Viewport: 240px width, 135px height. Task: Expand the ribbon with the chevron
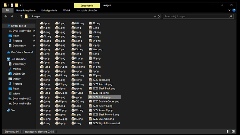[x=229, y=10]
